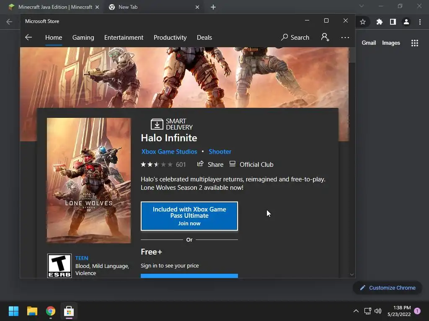The height and width of the screenshot is (321, 429).
Task: Click the blue button under Free+ price
Action: (x=189, y=276)
